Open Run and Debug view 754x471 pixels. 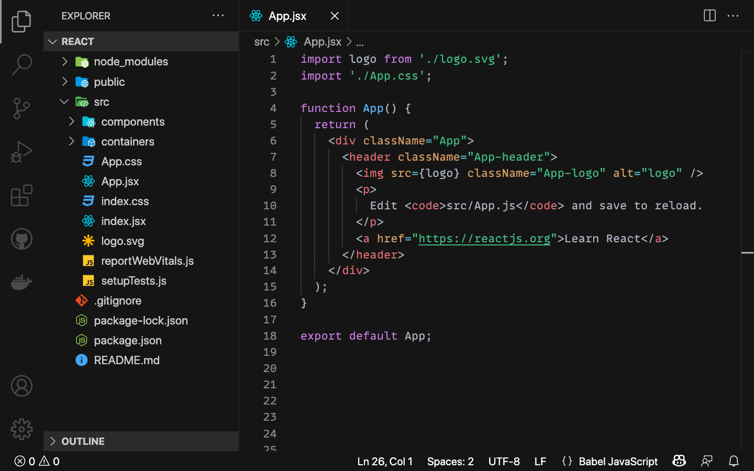click(x=21, y=152)
